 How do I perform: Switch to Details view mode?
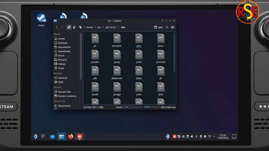coord(80,27)
